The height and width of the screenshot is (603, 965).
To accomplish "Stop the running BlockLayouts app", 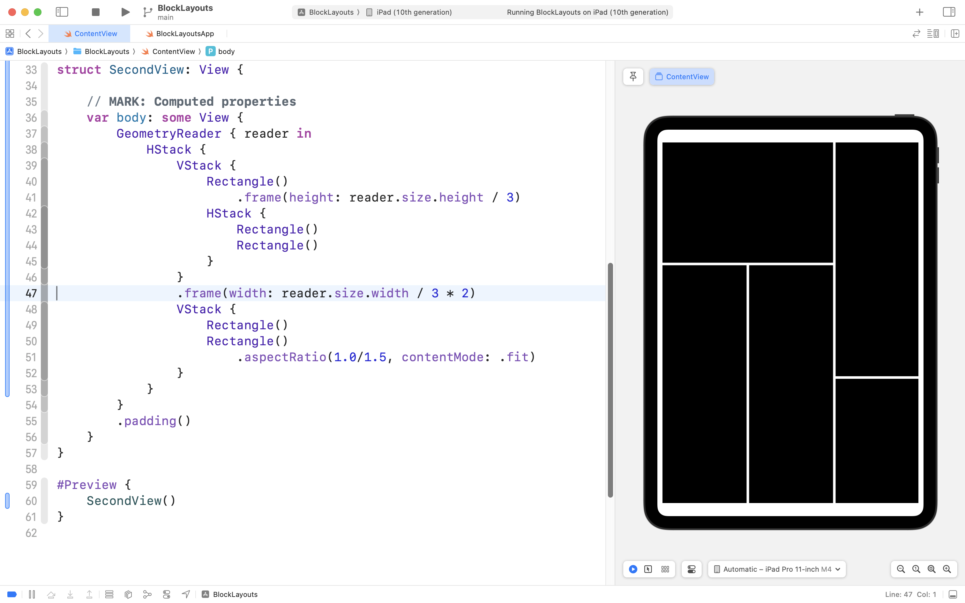I will pos(95,12).
